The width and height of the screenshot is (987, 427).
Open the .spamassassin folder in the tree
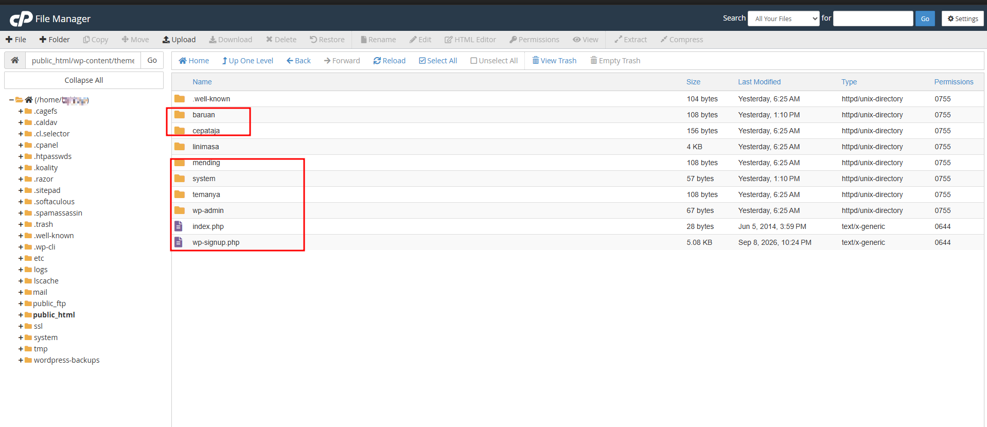(x=58, y=213)
